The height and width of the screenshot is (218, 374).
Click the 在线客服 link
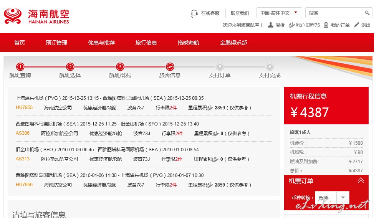click(210, 13)
